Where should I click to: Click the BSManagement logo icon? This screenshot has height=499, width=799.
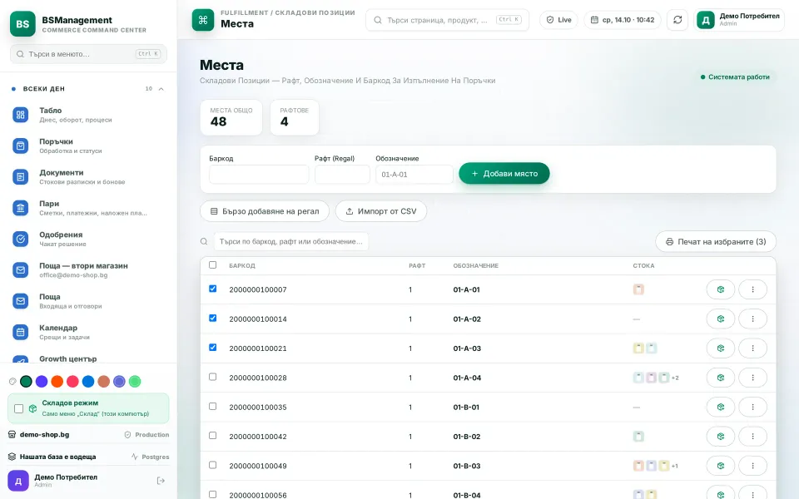click(22, 24)
